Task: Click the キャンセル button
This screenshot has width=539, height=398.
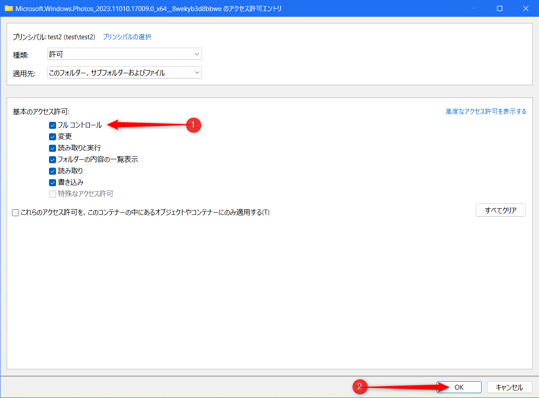Action: [x=509, y=387]
